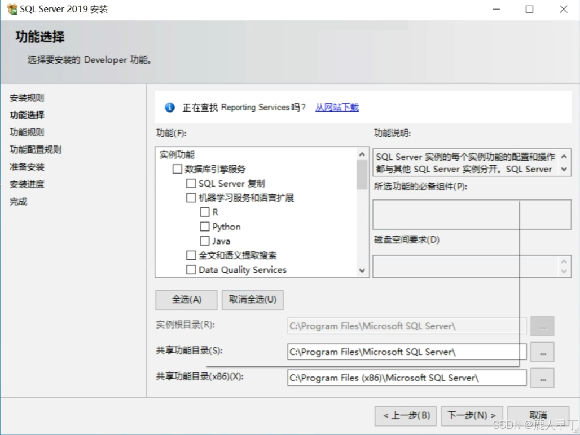580x435 pixels.
Task: Enable the 数据库引擎服务 checkbox
Action: [177, 168]
